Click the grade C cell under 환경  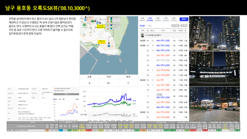(x=128, y=83)
